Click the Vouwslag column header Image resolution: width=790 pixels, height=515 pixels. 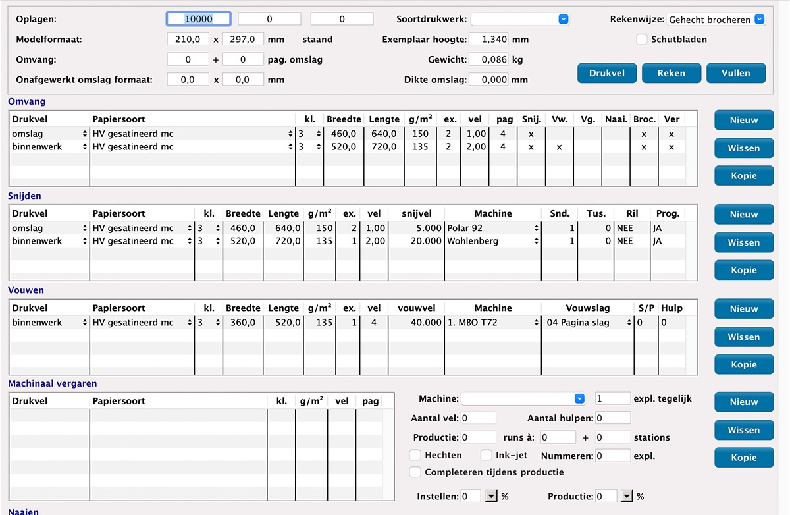[x=588, y=308]
